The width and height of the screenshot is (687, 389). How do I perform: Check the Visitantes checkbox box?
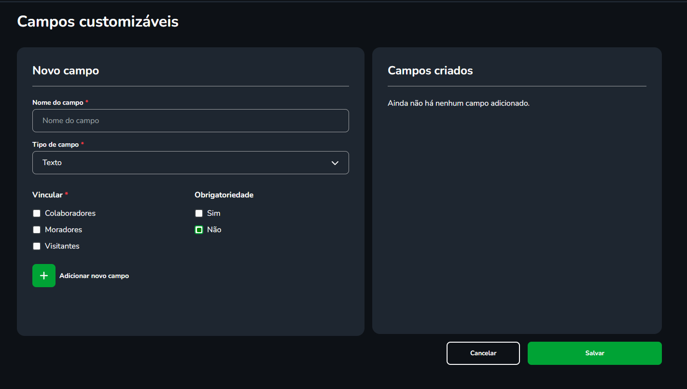coord(37,246)
